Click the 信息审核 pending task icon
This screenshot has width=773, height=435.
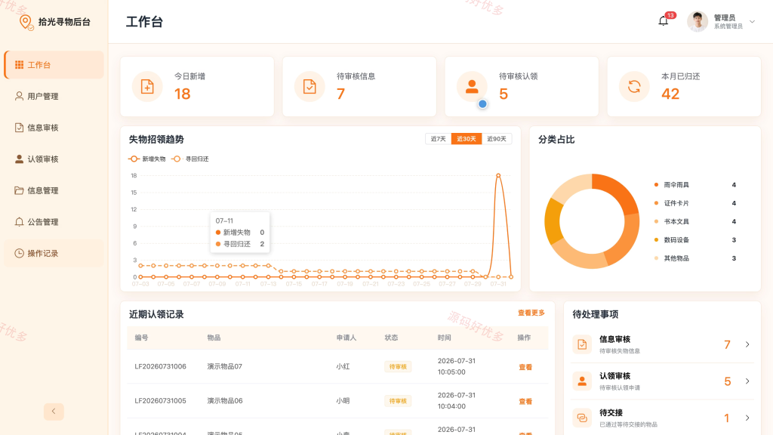point(582,344)
